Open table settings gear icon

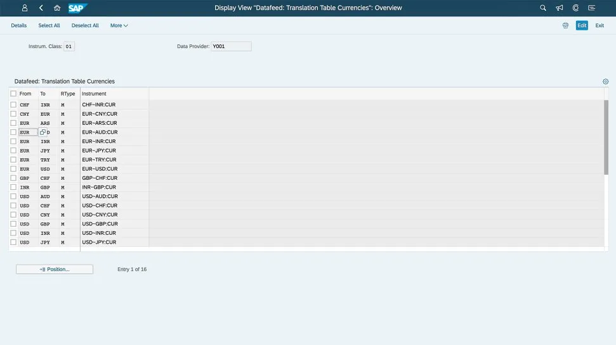click(605, 82)
